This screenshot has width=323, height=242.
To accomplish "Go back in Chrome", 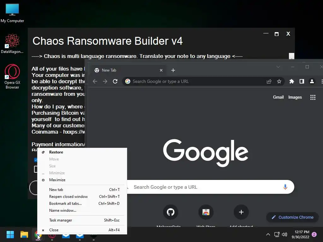I will pyautogui.click(x=95, y=82).
